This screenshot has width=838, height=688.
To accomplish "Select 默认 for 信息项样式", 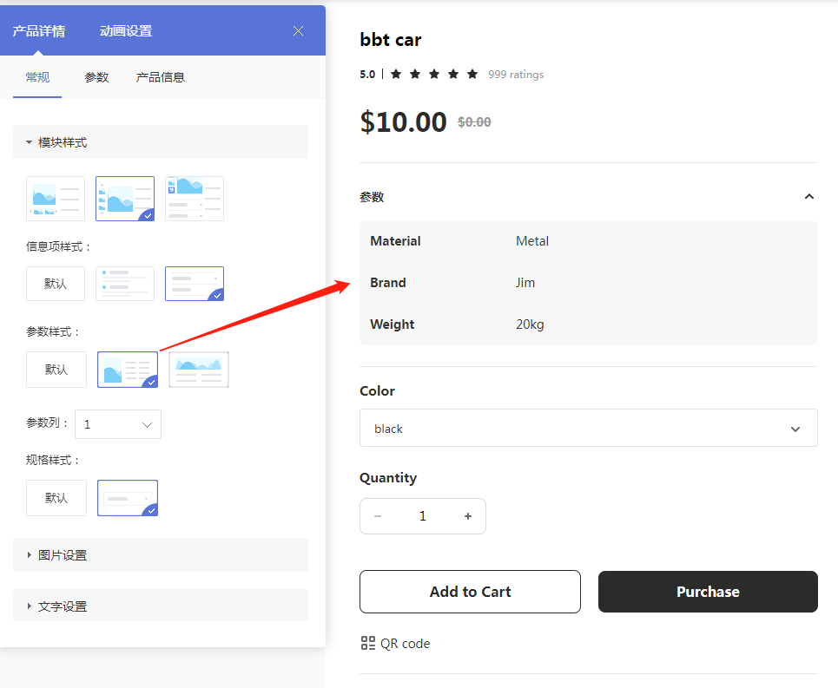I will 56,284.
